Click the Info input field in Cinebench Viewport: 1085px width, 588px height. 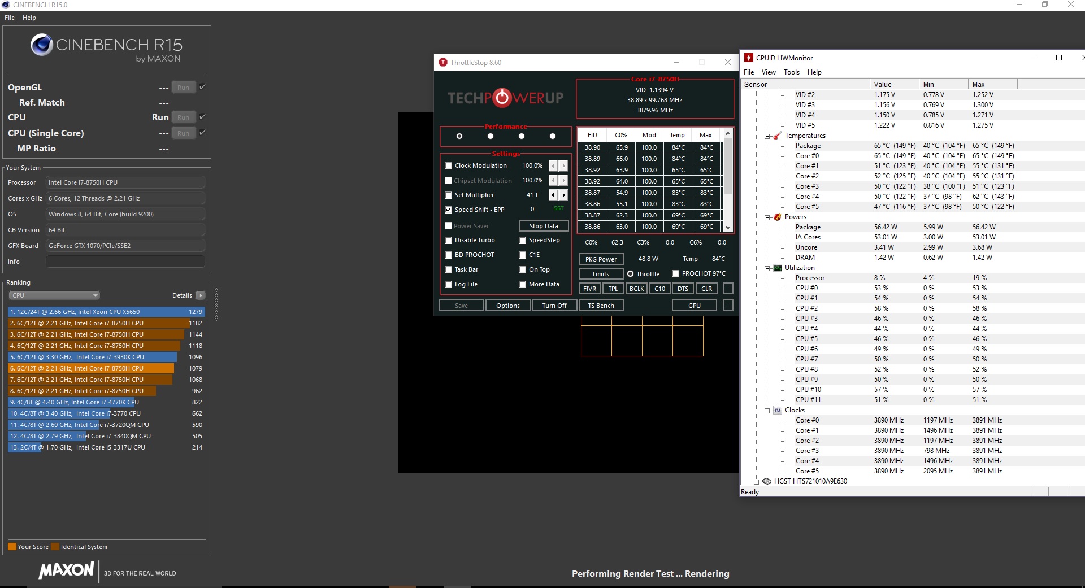click(125, 262)
